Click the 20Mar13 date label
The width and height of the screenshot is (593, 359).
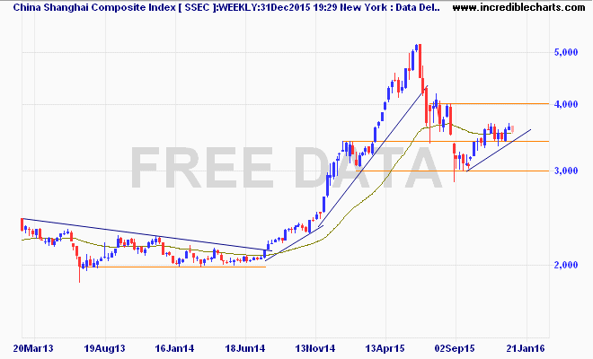(33, 348)
